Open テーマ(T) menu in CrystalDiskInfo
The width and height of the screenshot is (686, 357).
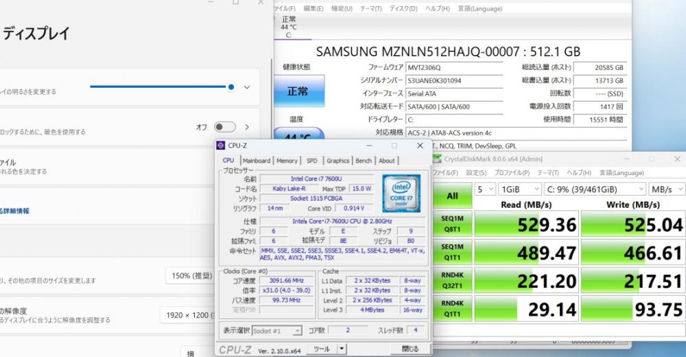370,8
